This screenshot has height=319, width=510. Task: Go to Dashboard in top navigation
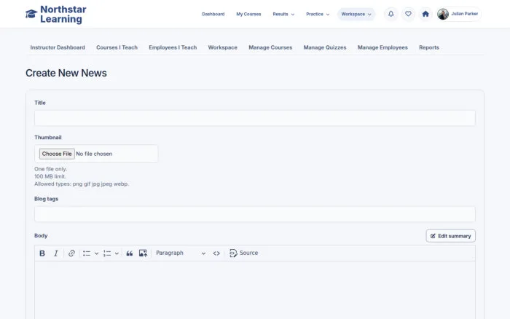click(213, 14)
